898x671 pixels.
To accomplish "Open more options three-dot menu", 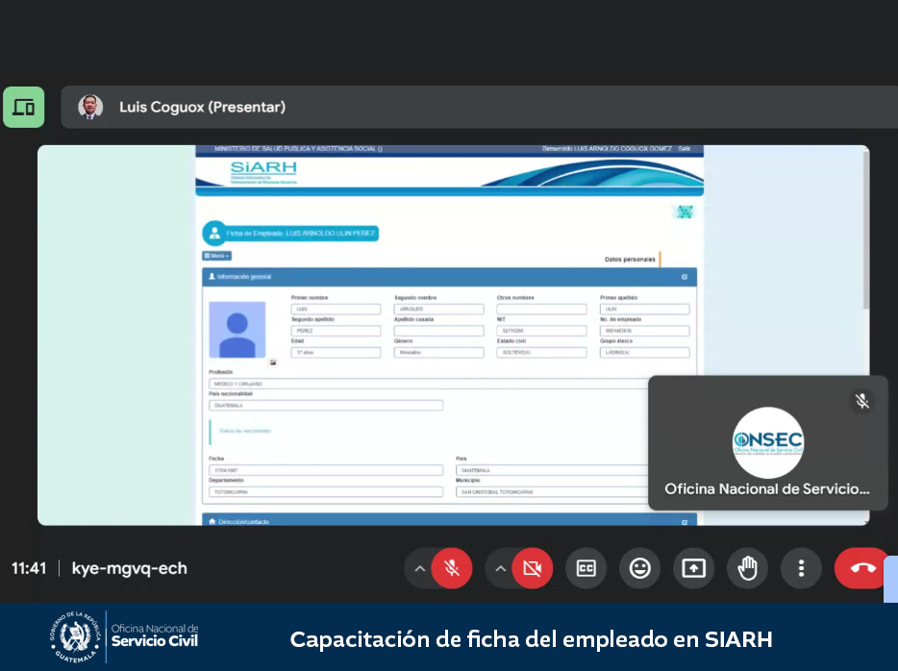I will tap(801, 568).
